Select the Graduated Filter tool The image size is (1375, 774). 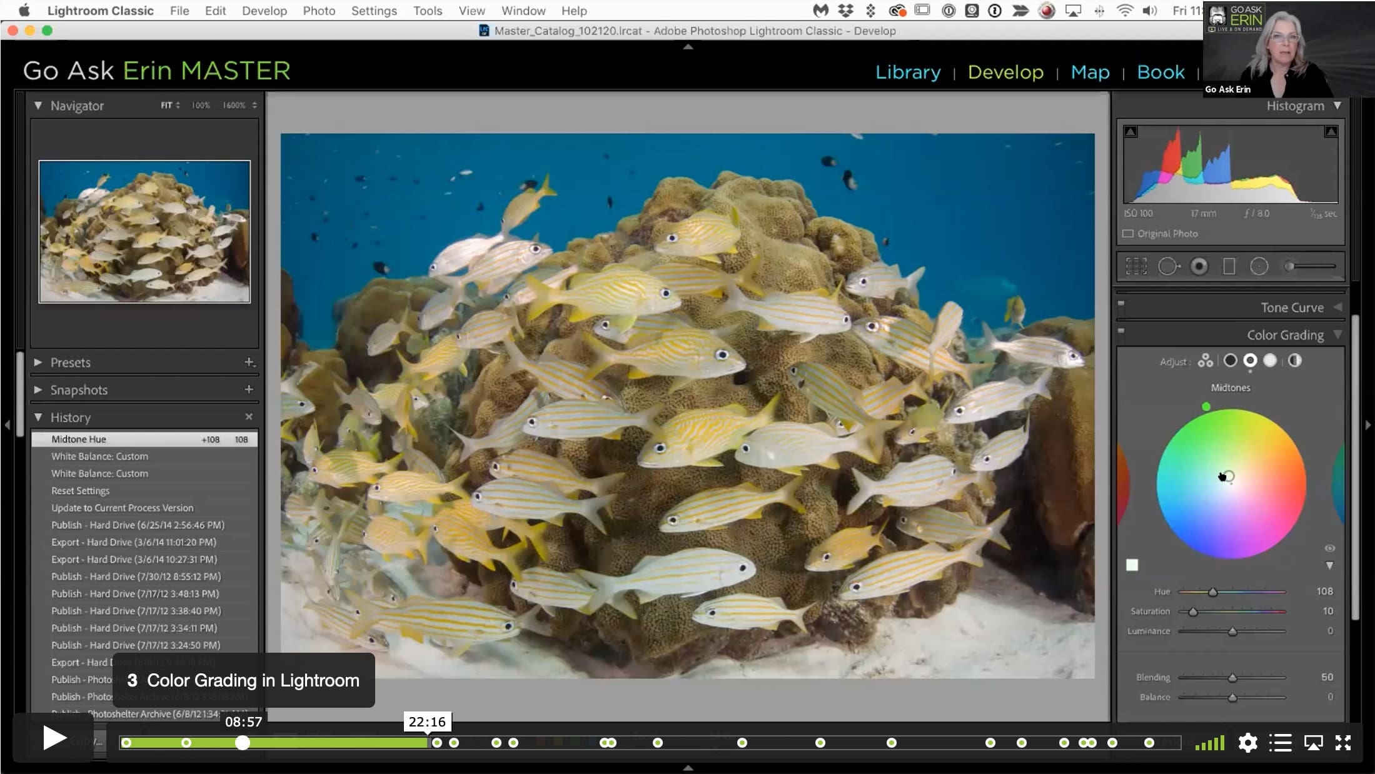(1229, 267)
